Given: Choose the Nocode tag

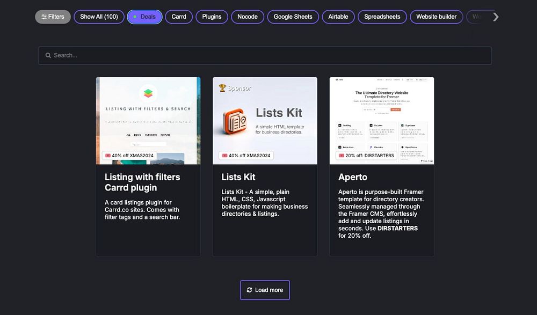Looking at the screenshot, I should tap(248, 17).
